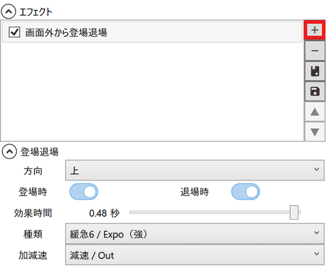Collapse the 登場退場 section chevron
The image size is (326, 267).
click(x=9, y=151)
